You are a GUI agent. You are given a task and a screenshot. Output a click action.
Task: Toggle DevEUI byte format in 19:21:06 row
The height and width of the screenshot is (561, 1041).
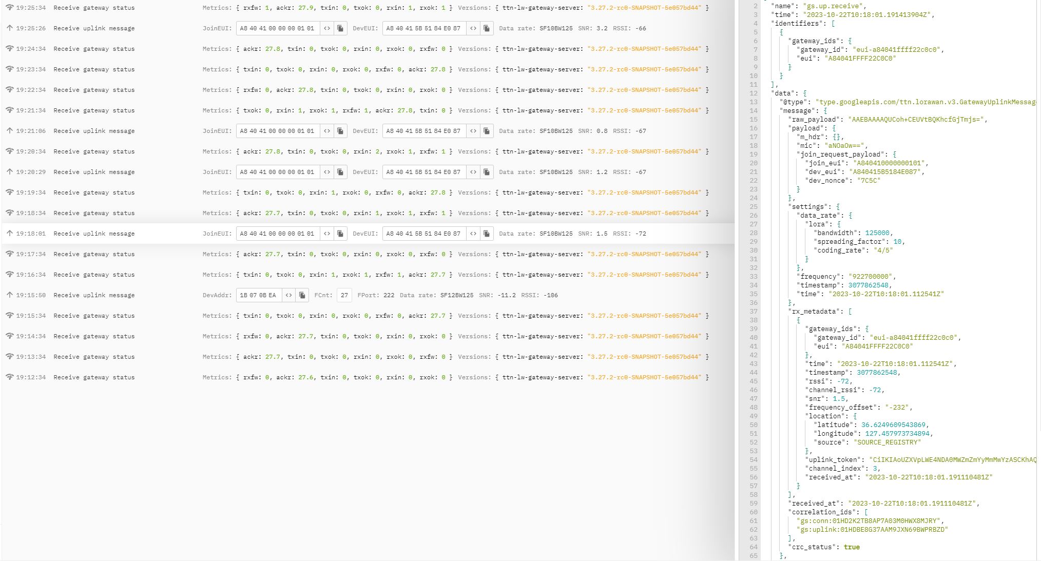[x=473, y=131]
